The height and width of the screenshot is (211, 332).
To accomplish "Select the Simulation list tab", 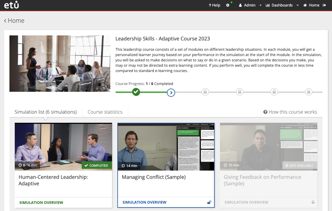I will pyautogui.click(x=45, y=112).
